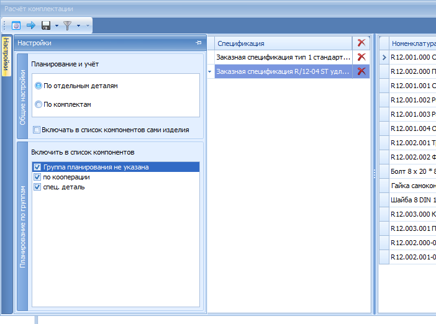This screenshot has height=324, width=436.
Task: Remove 'Заказная спецификация R/12-04 ST' with red X
Action: (361, 71)
